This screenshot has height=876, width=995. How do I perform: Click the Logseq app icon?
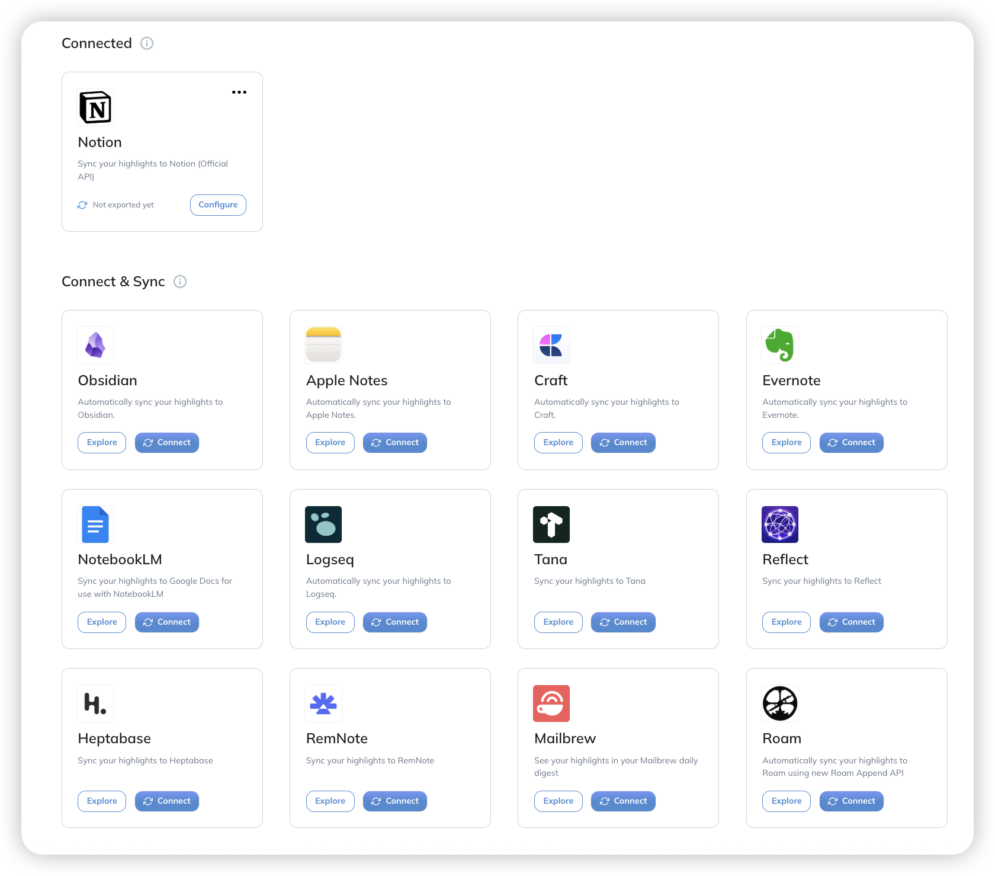click(323, 525)
